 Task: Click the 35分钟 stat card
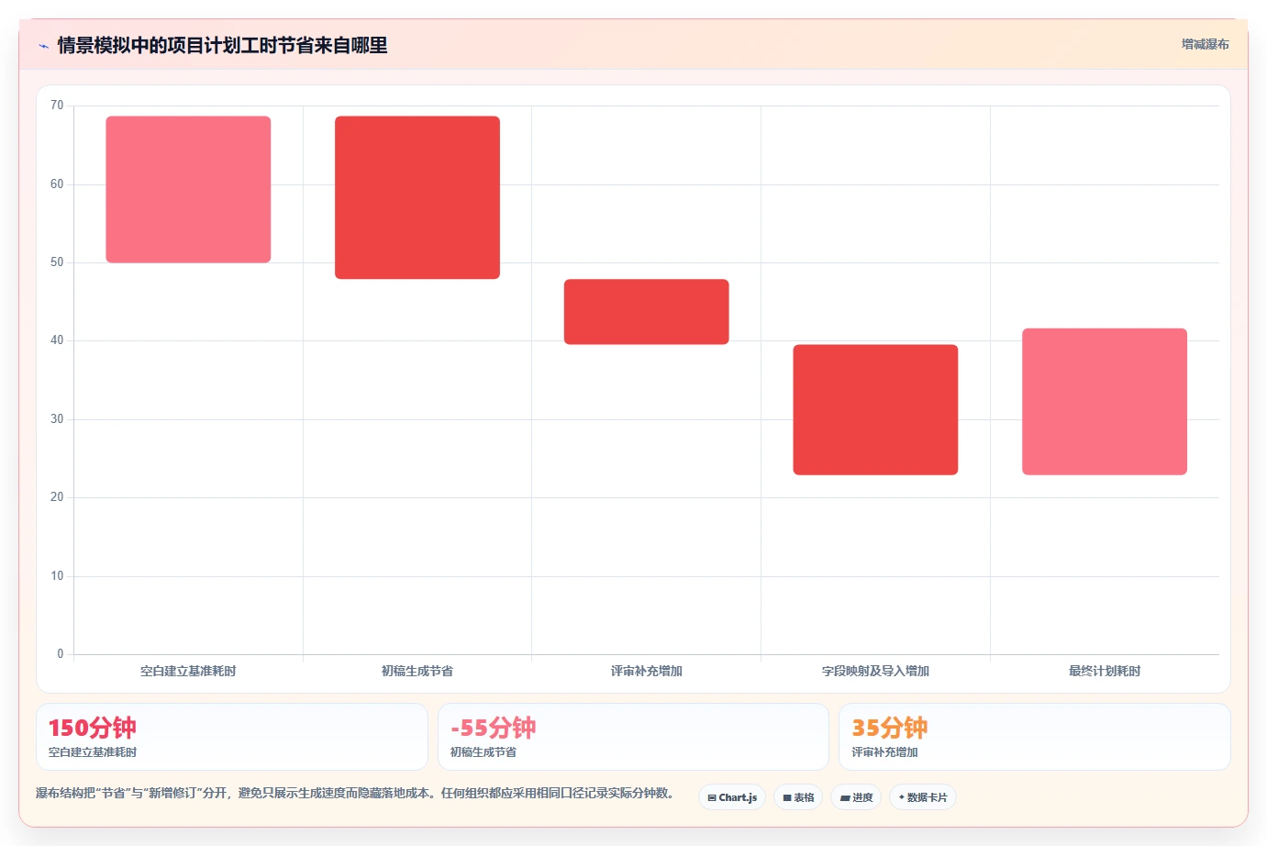coord(1035,737)
